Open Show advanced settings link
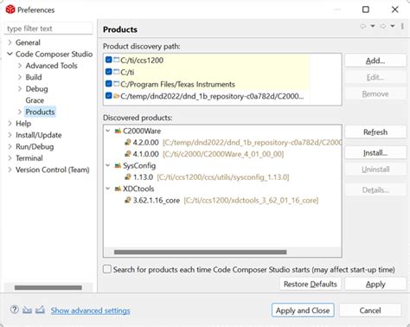The height and width of the screenshot is (327, 410). 90,311
